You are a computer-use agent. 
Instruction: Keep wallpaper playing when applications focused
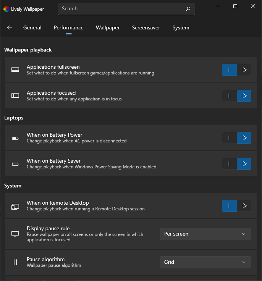pos(244,96)
